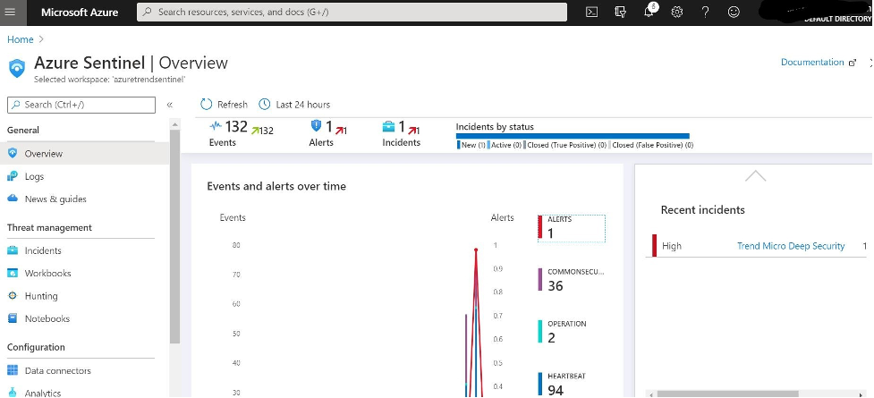The width and height of the screenshot is (874, 398).
Task: Click the external link icon beside Documentation
Action: click(852, 63)
